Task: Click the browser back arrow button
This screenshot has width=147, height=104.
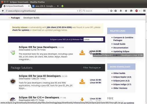Action: pyautogui.click(x=3, y=11)
